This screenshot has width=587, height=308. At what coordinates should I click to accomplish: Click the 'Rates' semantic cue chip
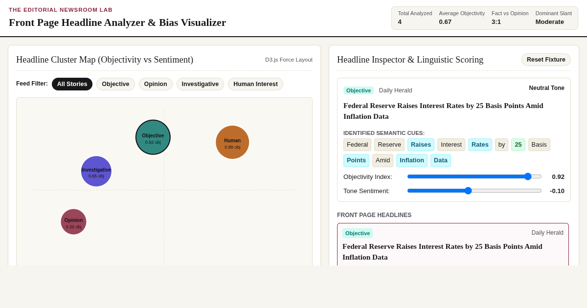(480, 145)
